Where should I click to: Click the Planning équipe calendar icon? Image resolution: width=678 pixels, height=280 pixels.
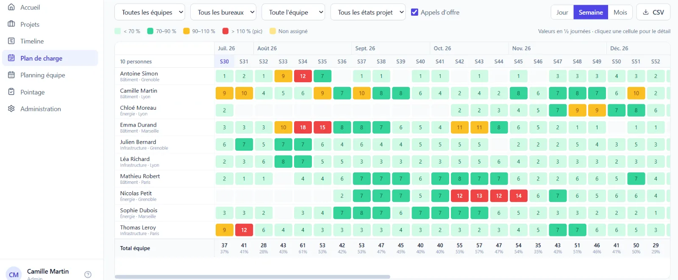click(11, 75)
